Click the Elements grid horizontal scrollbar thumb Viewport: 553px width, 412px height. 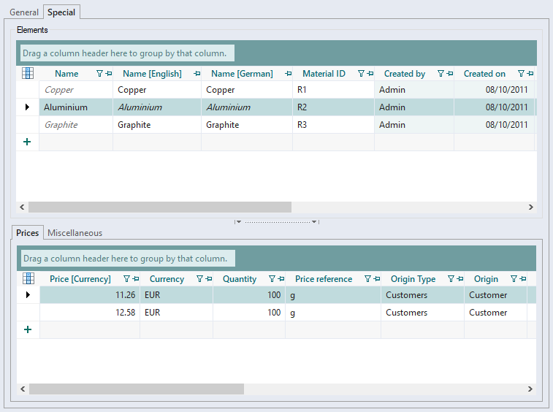click(x=159, y=207)
